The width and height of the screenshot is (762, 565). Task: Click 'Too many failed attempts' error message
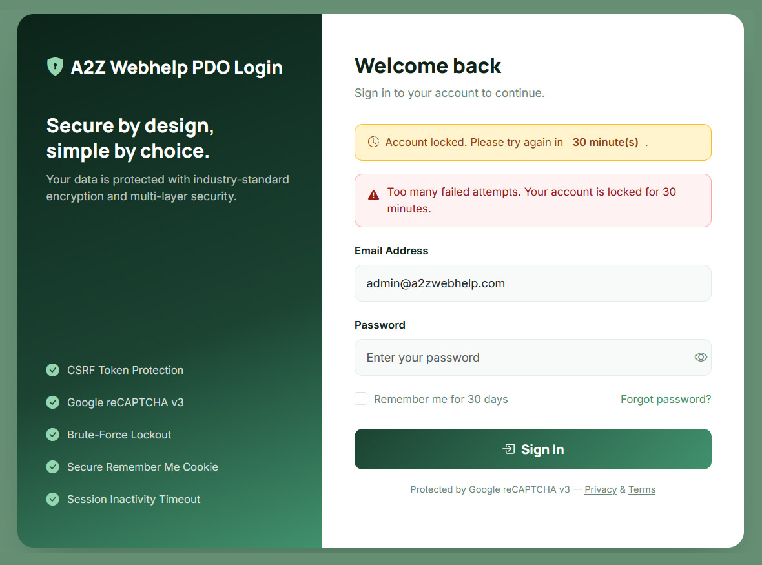click(x=531, y=200)
